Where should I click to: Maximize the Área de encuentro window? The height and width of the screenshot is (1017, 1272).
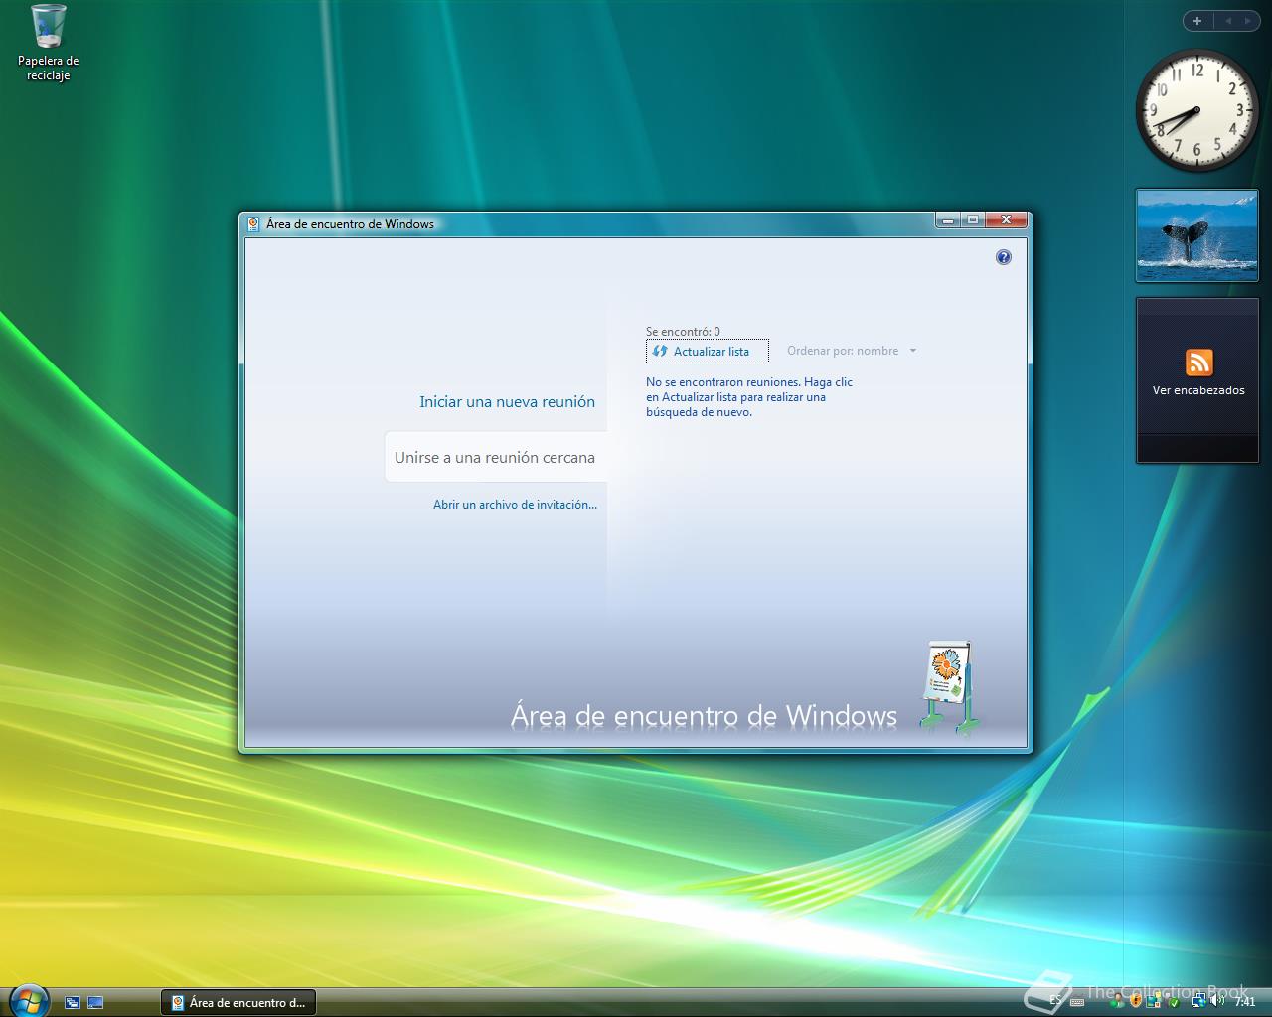(974, 220)
